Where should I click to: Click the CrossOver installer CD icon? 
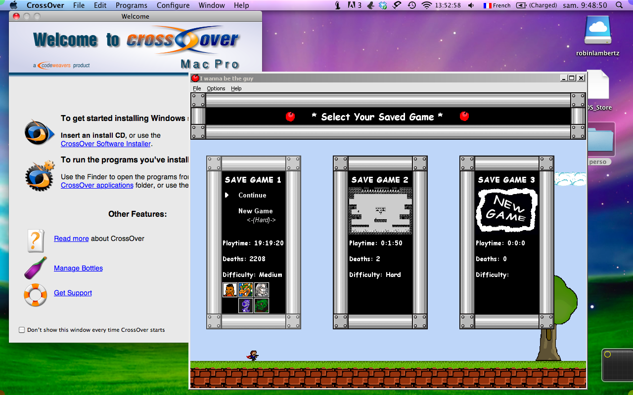point(39,132)
